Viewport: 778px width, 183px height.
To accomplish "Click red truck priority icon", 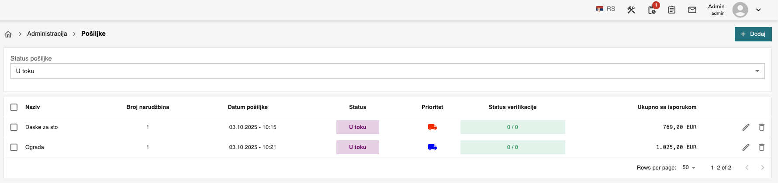I will click(432, 127).
